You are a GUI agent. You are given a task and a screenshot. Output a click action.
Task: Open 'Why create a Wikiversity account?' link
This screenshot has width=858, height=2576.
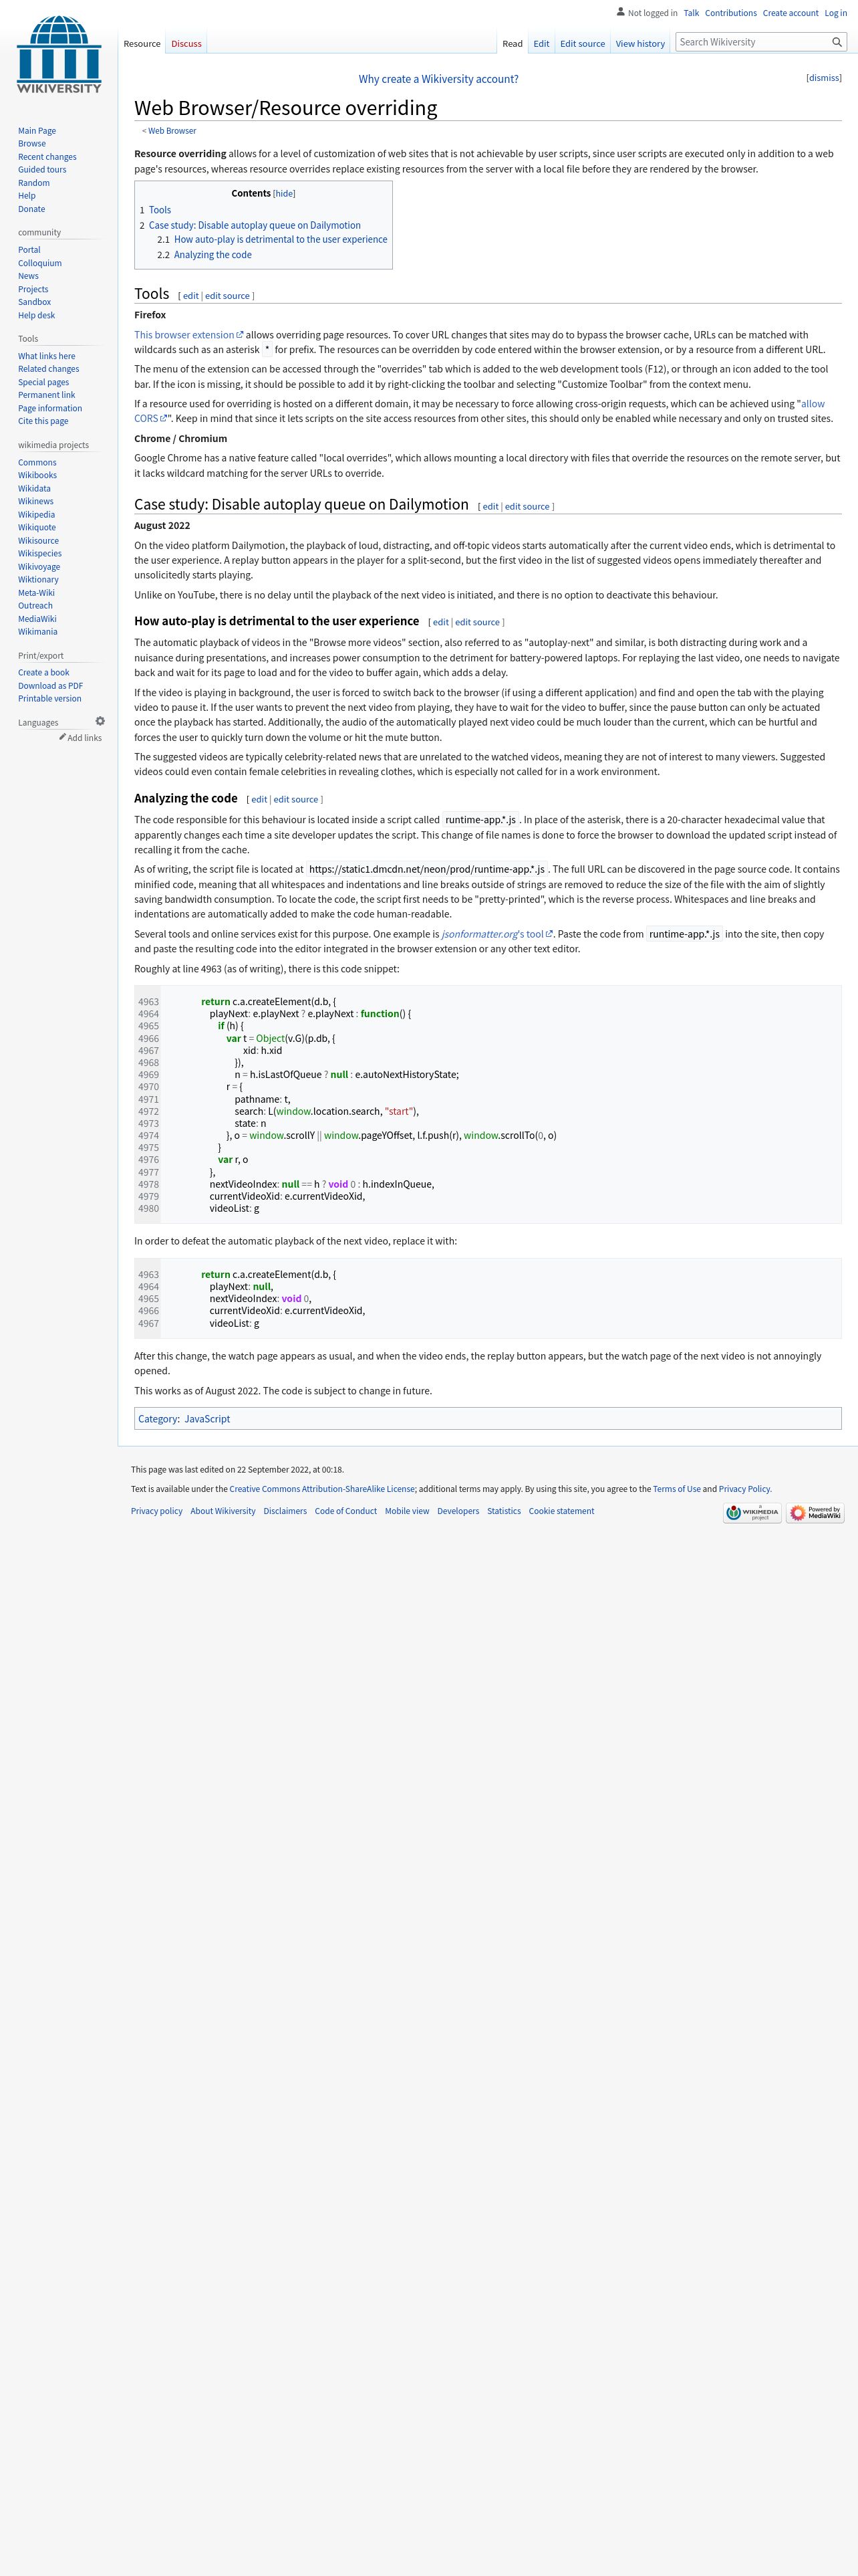tap(438, 79)
